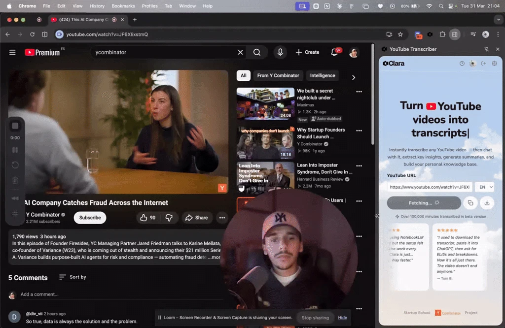Open Clara transcript history clock icon
The width and height of the screenshot is (505, 328).
coord(462,64)
